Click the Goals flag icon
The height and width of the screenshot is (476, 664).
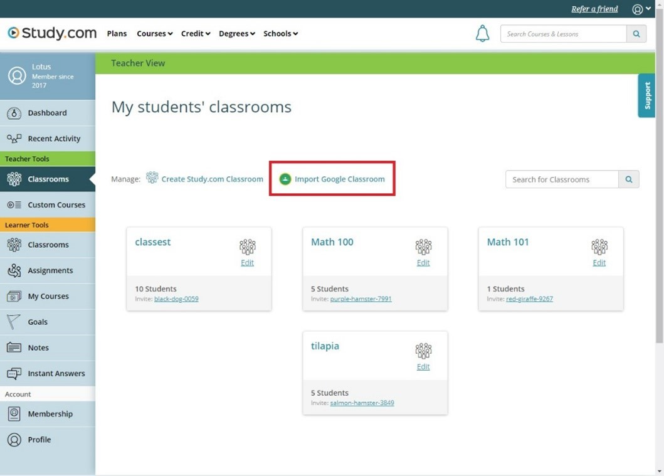click(x=13, y=322)
